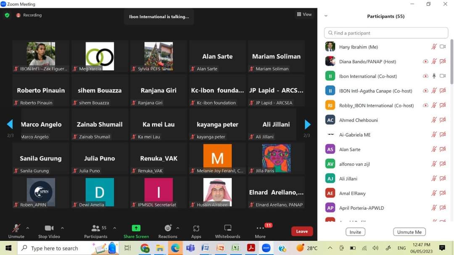
Task: Stop the camera with Stop Video
Action: pyautogui.click(x=49, y=232)
